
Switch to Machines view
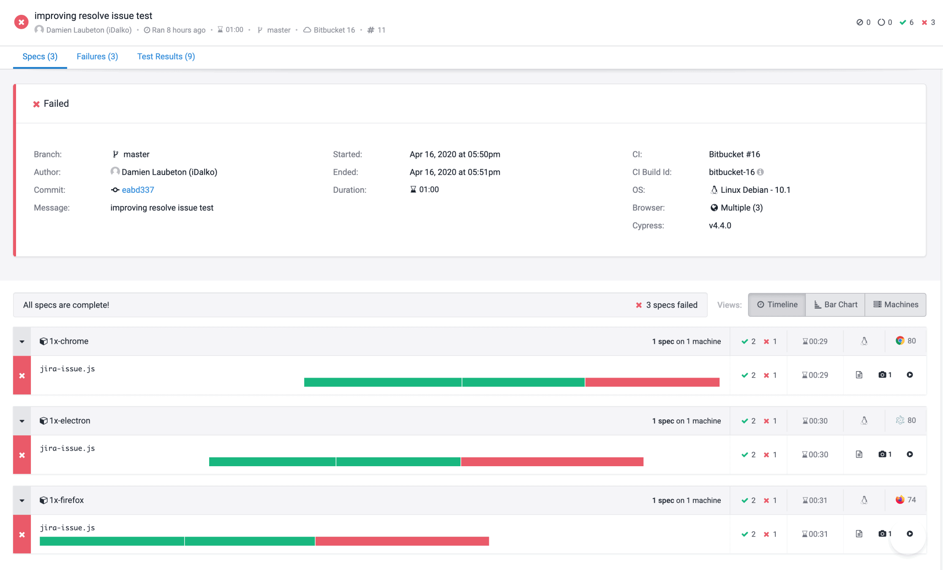[x=896, y=305]
